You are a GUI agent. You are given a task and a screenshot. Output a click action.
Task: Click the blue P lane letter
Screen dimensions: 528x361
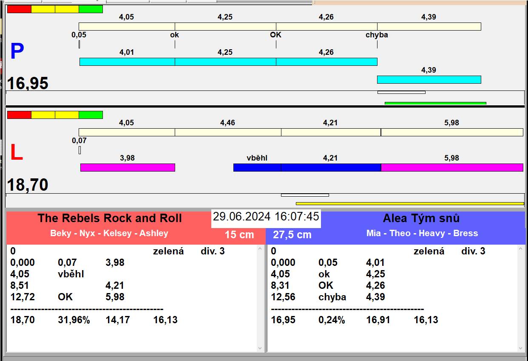(x=17, y=52)
